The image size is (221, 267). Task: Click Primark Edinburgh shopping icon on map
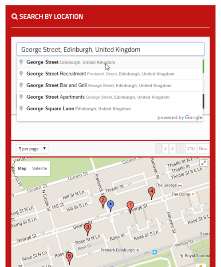click(x=138, y=250)
